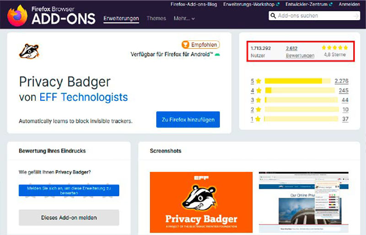Click the number 1 rating label

252,119
